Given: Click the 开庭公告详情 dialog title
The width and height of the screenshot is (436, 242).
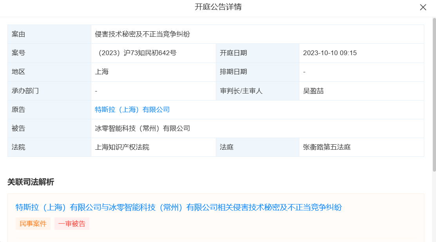Looking at the screenshot, I should [218, 7].
